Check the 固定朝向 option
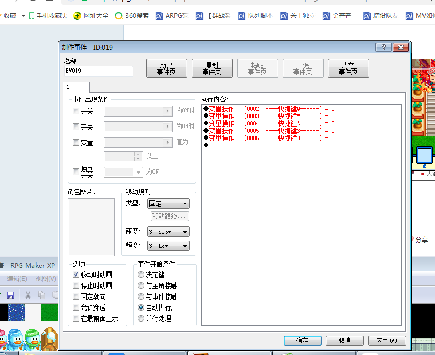Image resolution: width=435 pixels, height=355 pixels. coord(76,296)
